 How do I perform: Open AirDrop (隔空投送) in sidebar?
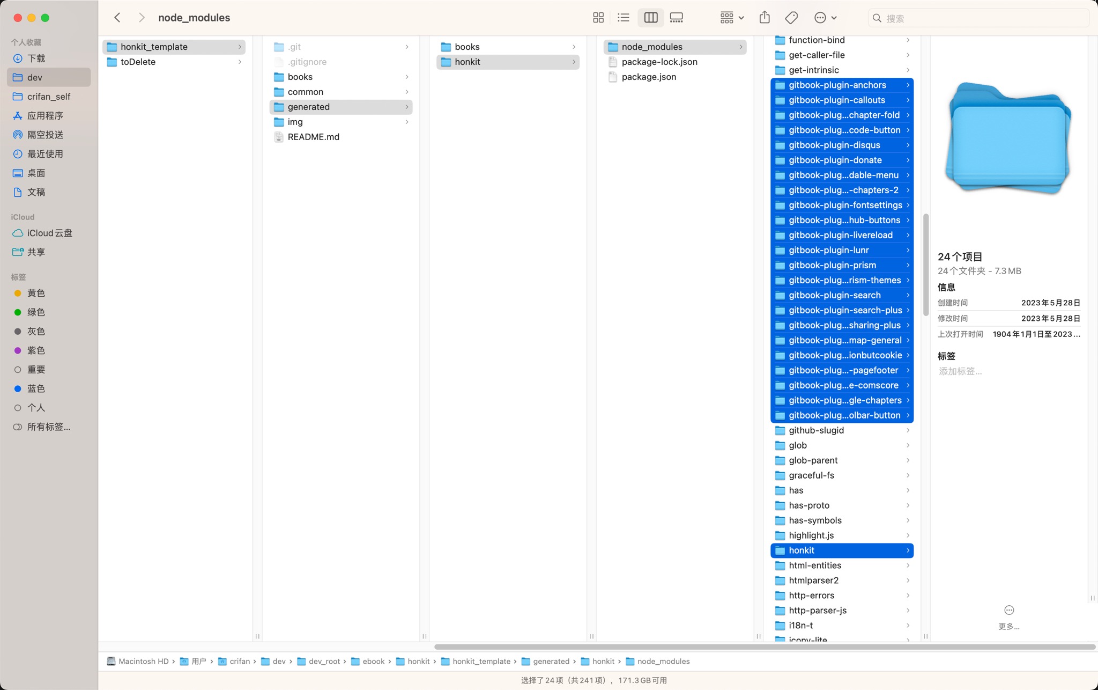45,135
